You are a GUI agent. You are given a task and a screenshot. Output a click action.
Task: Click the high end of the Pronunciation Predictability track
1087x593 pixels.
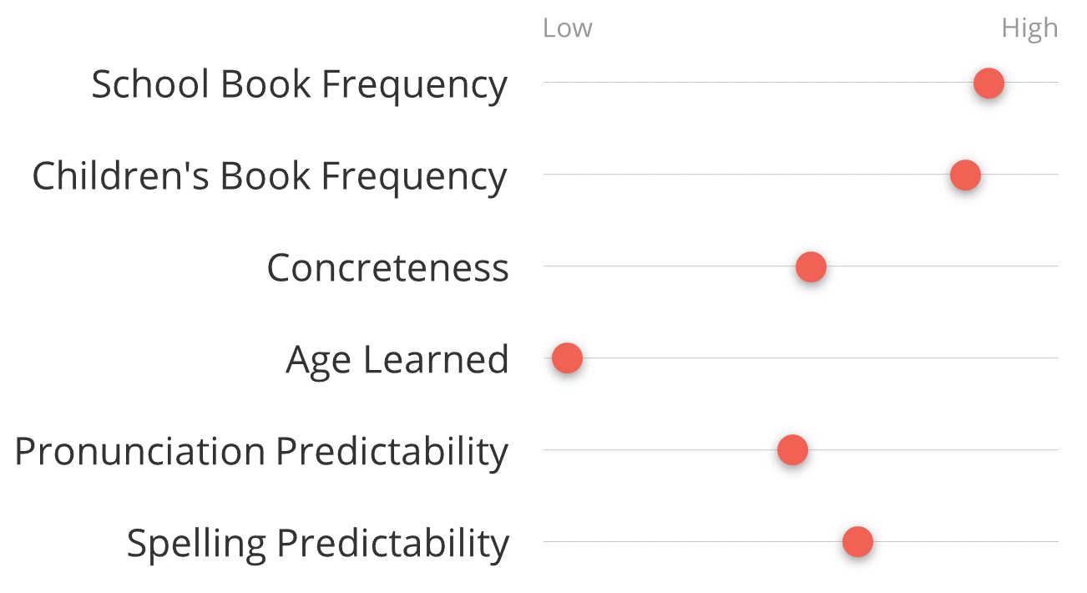coord(1054,449)
